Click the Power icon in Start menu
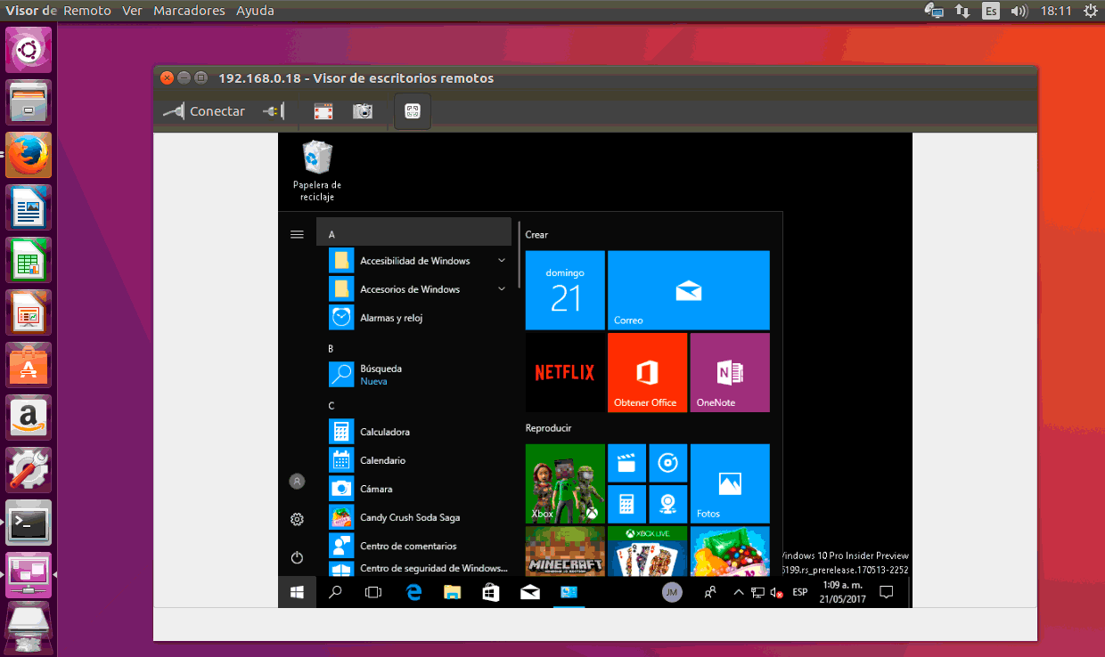 pos(297,557)
